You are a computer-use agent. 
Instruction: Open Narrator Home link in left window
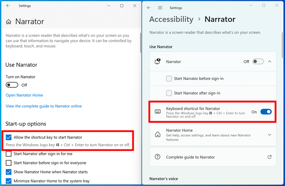pos(24,95)
